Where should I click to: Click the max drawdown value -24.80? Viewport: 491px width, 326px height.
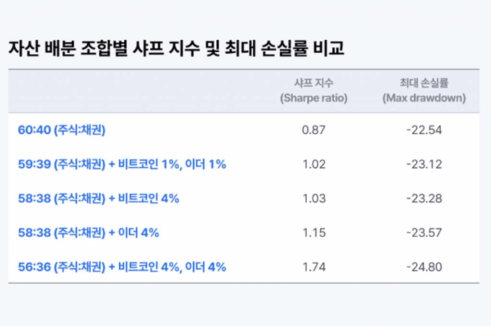424,267
